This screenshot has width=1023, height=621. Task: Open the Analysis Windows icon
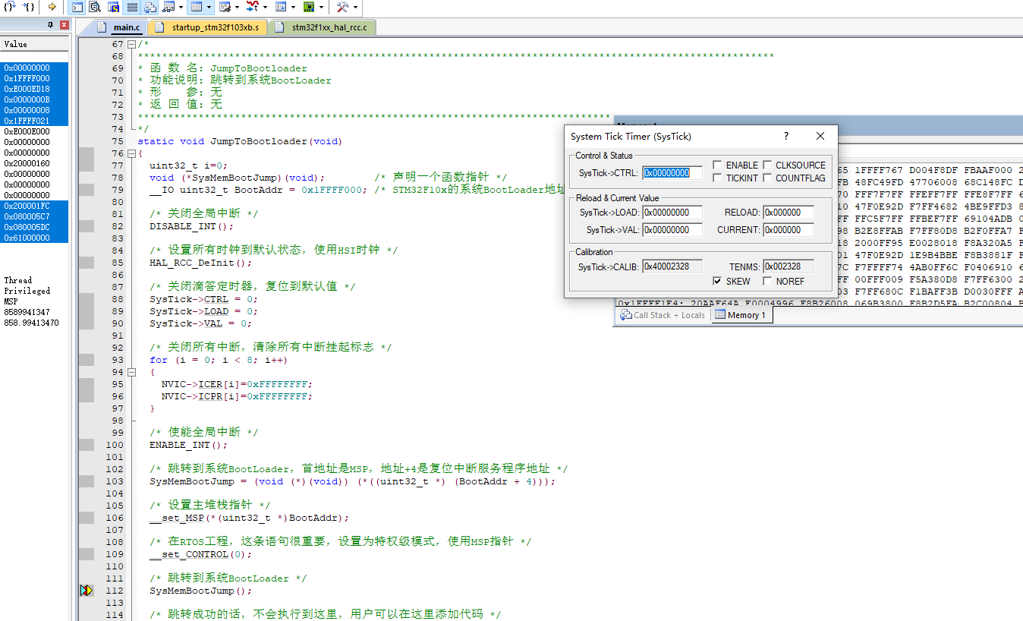[252, 8]
